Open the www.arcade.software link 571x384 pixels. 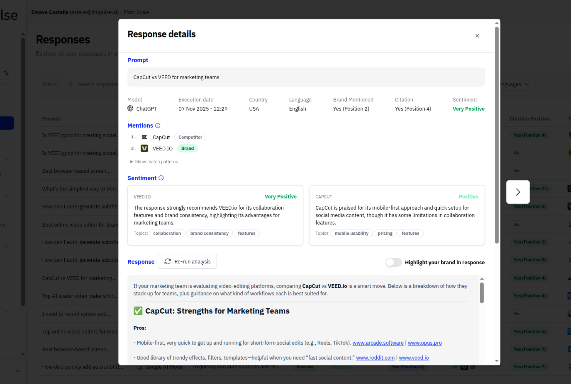pyautogui.click(x=378, y=343)
